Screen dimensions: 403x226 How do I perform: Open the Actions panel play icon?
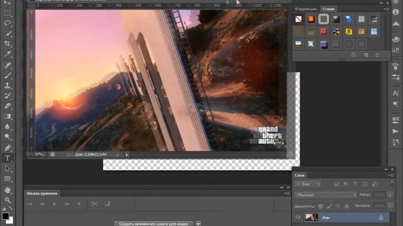395,131
